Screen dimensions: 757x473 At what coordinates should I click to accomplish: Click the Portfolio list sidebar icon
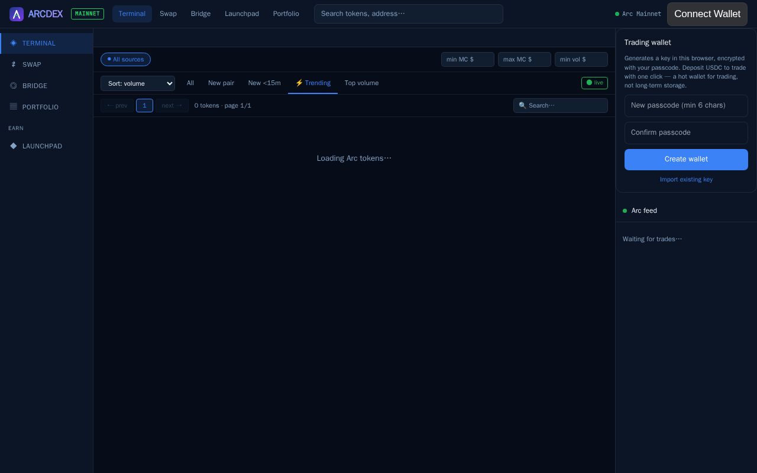[14, 107]
